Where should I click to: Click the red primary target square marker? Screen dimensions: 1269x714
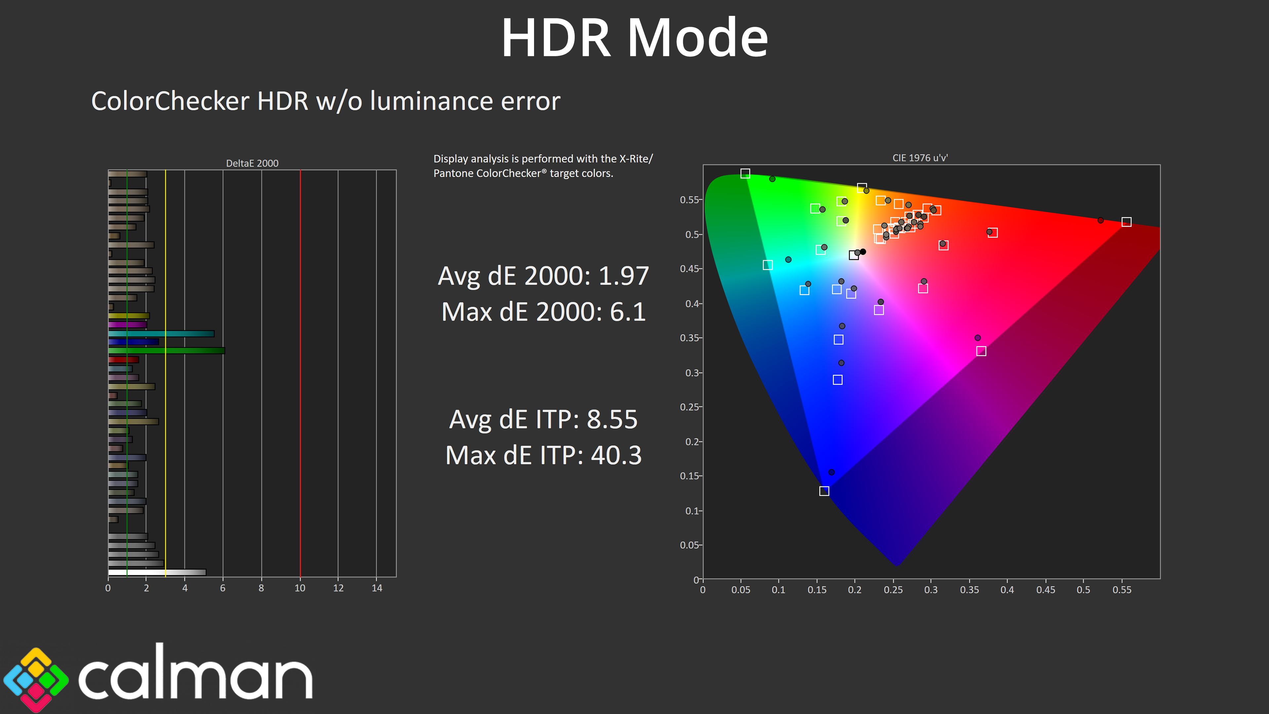(x=1126, y=222)
